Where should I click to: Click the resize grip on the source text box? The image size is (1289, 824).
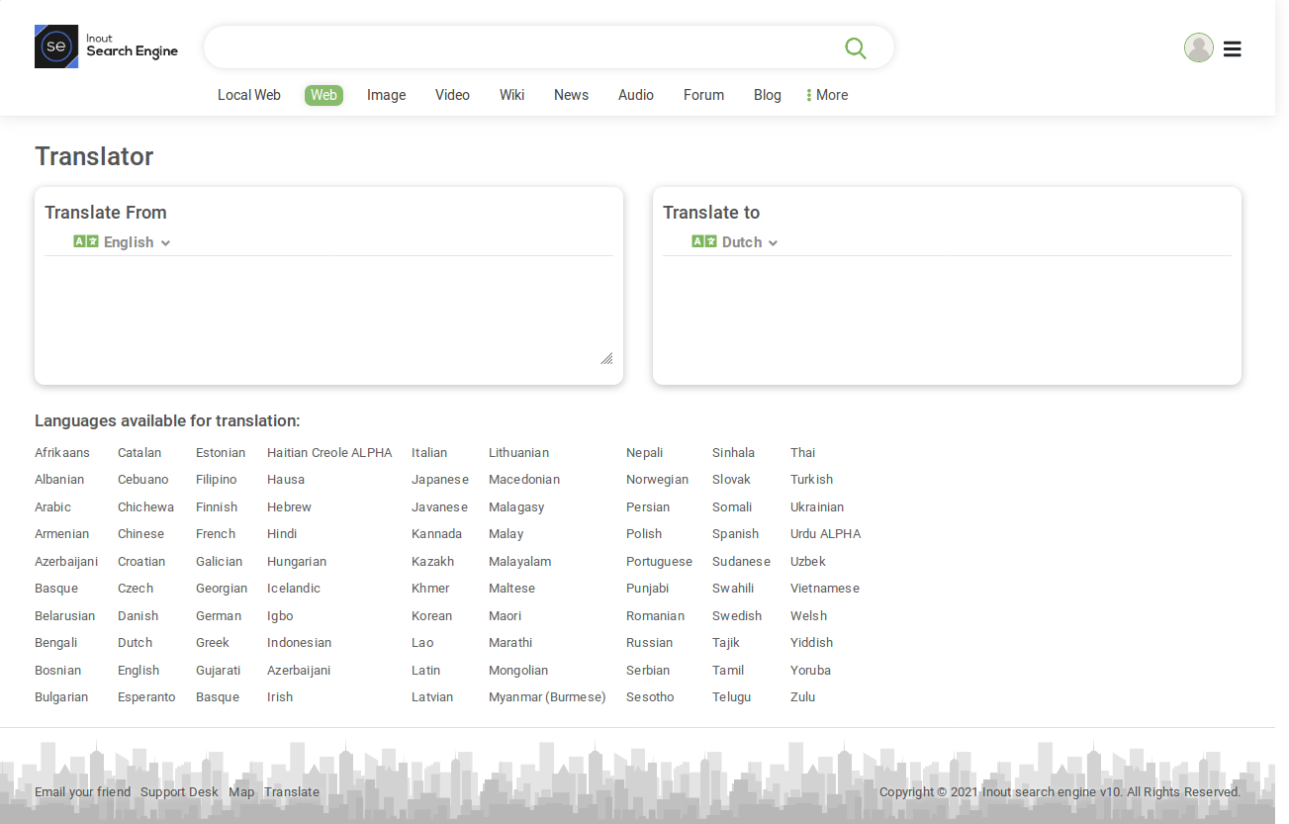pyautogui.click(x=606, y=359)
